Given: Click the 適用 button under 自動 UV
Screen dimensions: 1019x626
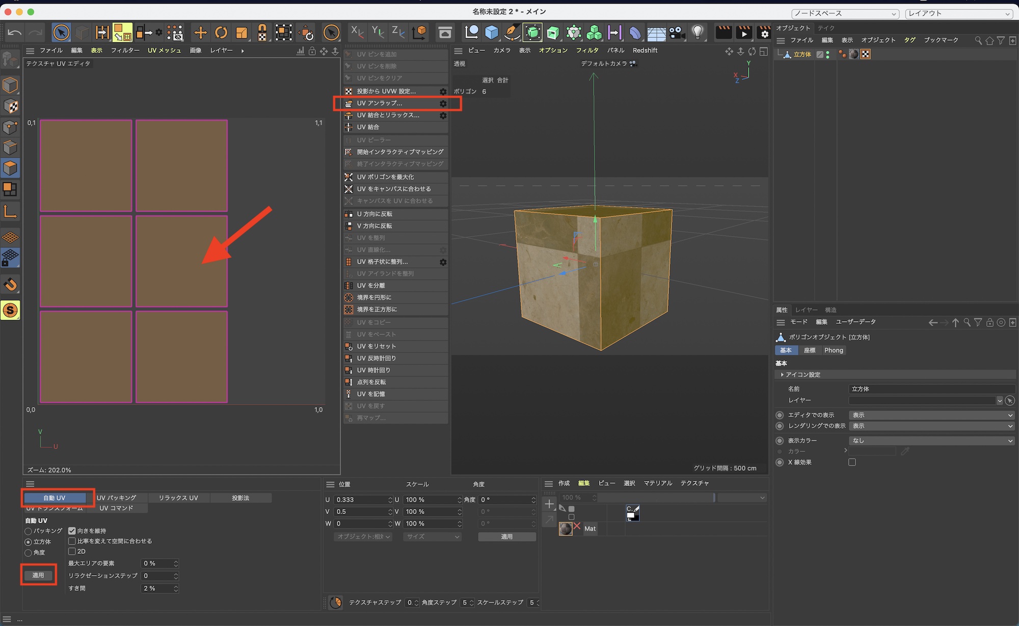Looking at the screenshot, I should [x=38, y=575].
